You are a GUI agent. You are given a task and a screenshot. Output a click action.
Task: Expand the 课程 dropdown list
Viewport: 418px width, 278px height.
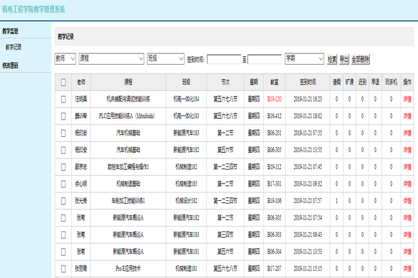(x=111, y=59)
